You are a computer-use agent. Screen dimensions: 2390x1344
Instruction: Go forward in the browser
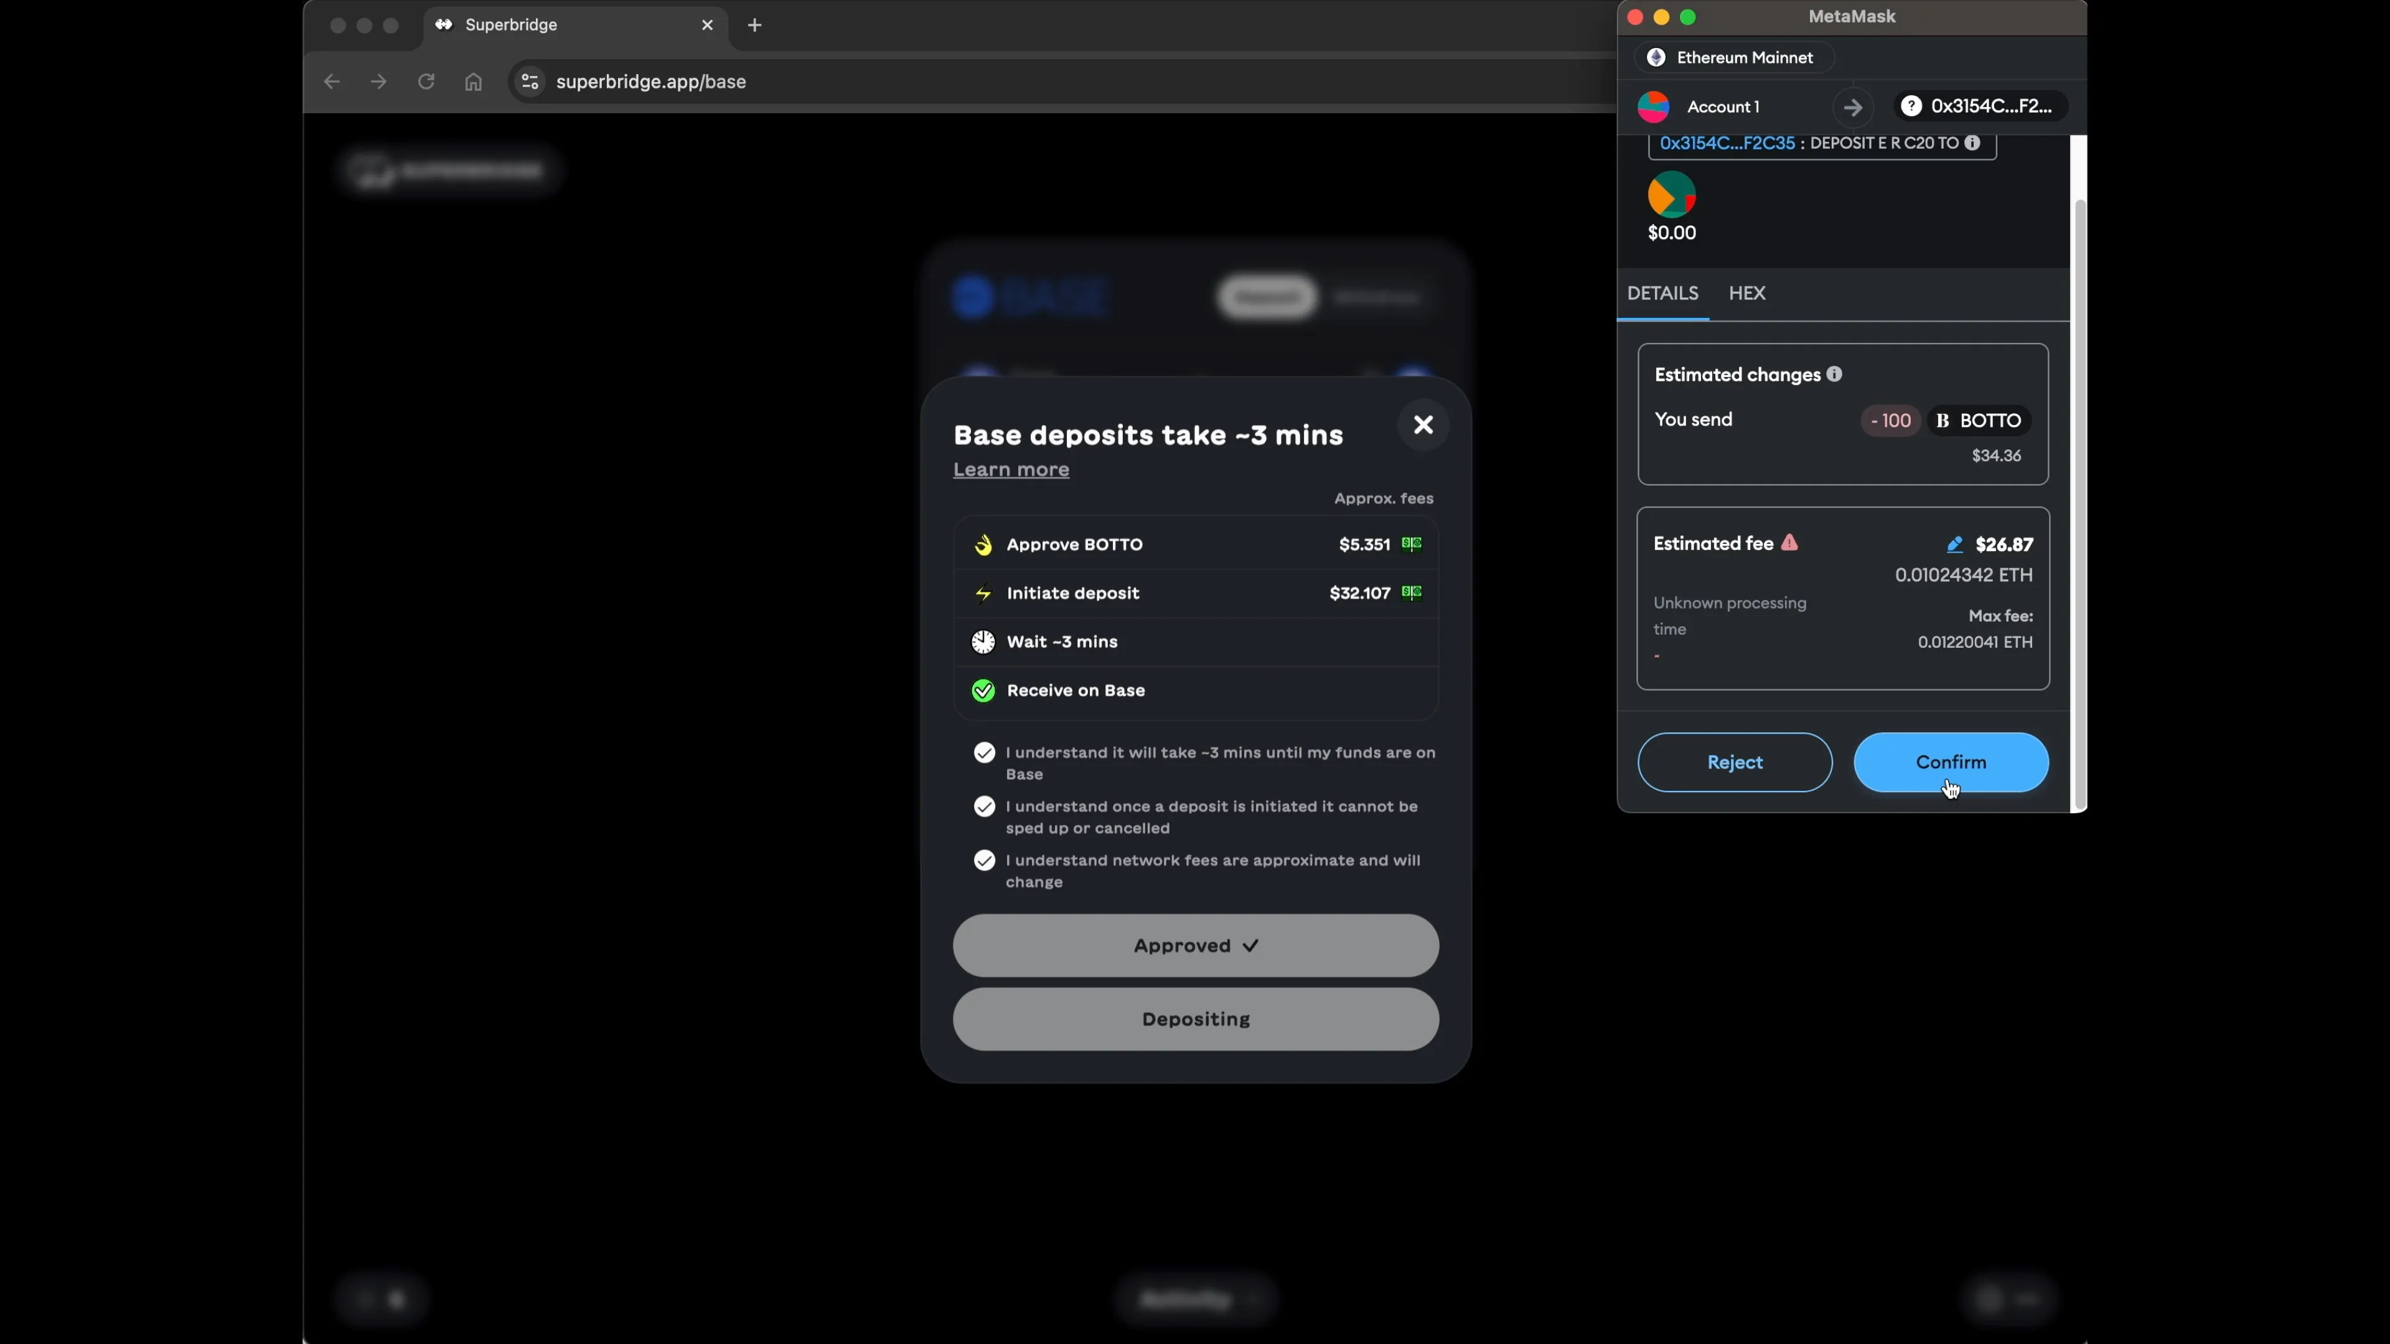coord(378,82)
